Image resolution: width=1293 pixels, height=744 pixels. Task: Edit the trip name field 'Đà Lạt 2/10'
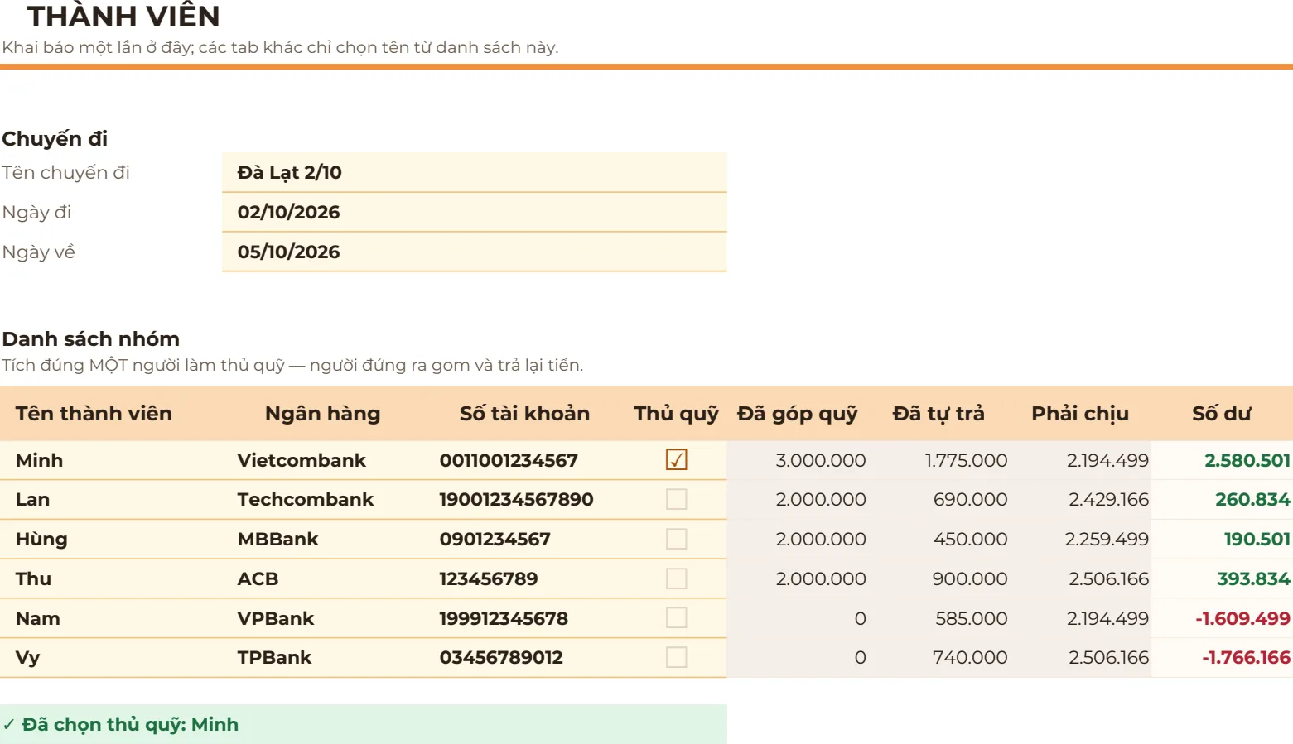tap(475, 172)
